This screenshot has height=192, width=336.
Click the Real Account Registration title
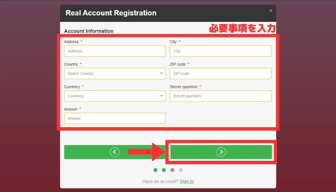click(x=111, y=13)
